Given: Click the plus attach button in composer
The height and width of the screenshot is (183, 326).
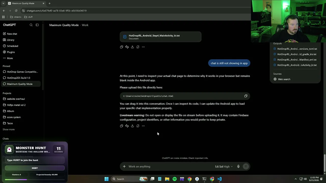Looking at the screenshot, I should click(x=124, y=166).
